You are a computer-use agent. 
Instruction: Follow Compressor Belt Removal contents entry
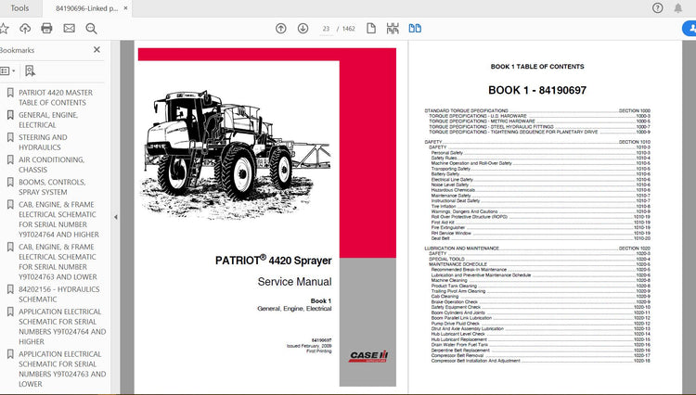[541, 355]
